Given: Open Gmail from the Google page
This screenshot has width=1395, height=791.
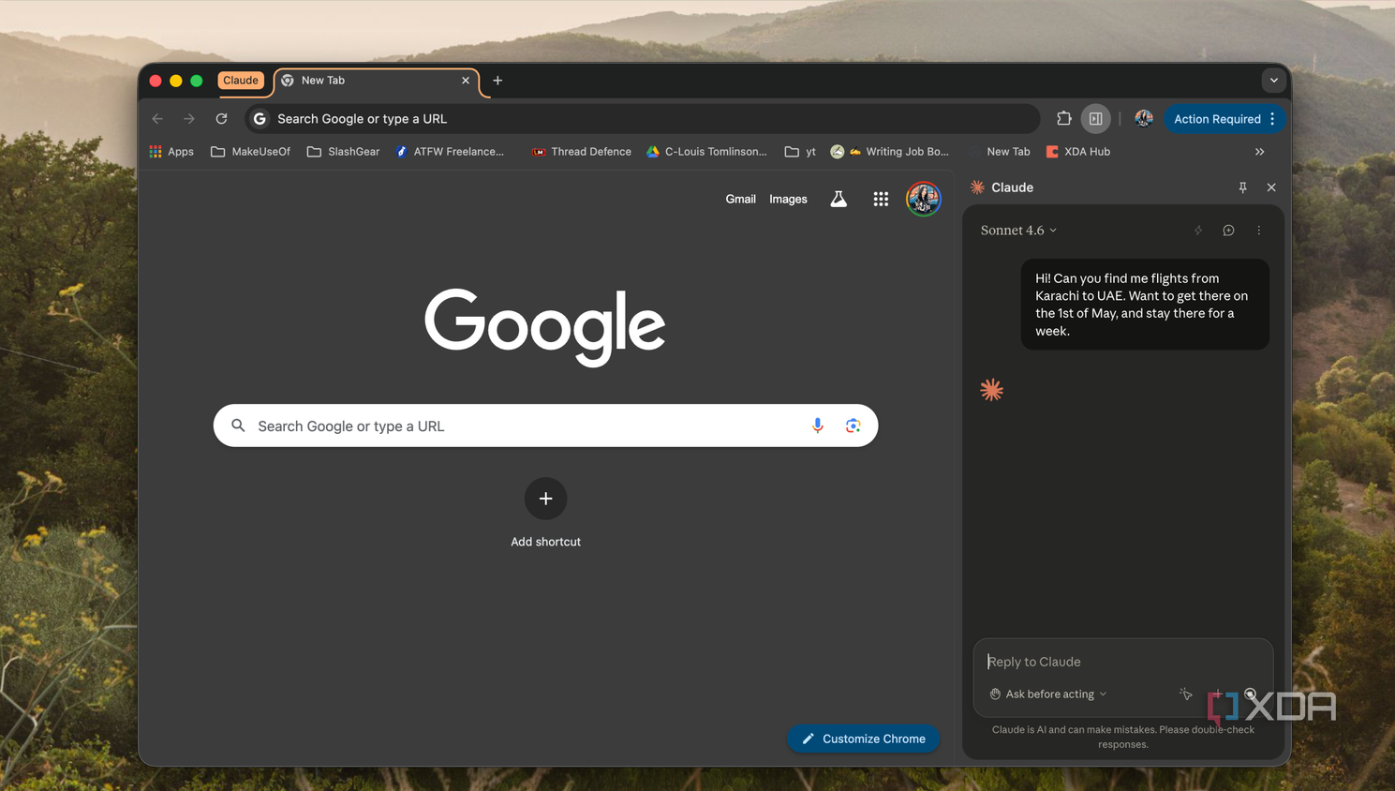Looking at the screenshot, I should coord(740,199).
